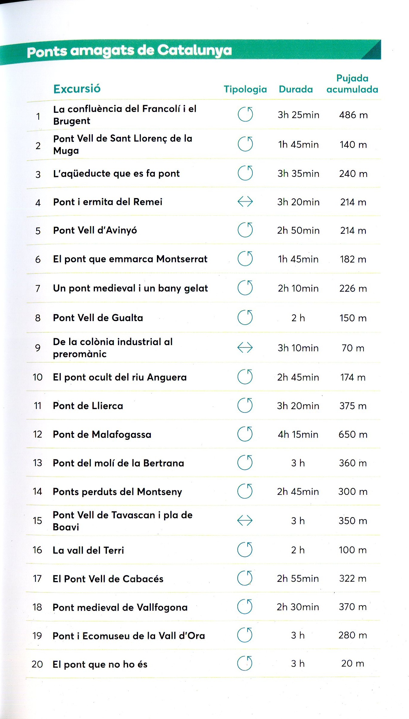409x719 pixels.
Task: Click the Durada column header
Action: (296, 89)
